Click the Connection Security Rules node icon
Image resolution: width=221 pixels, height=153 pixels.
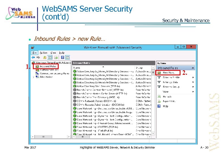click(37, 73)
